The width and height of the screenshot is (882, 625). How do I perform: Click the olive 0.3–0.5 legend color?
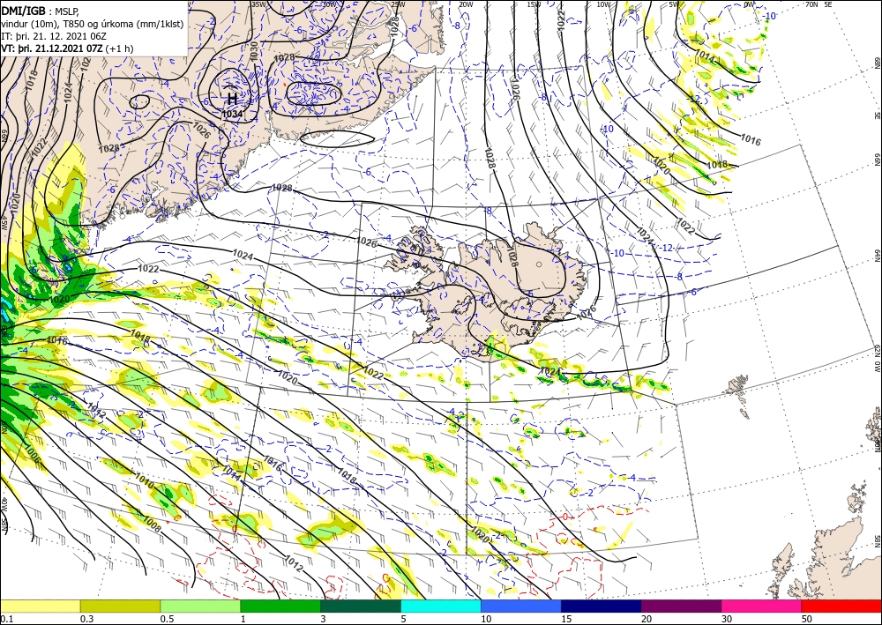[120, 606]
